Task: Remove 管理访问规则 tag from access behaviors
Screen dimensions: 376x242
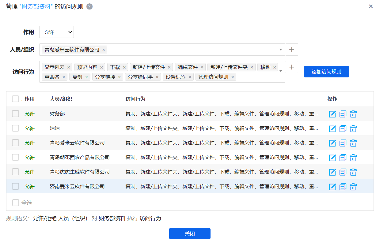Action: (233, 77)
